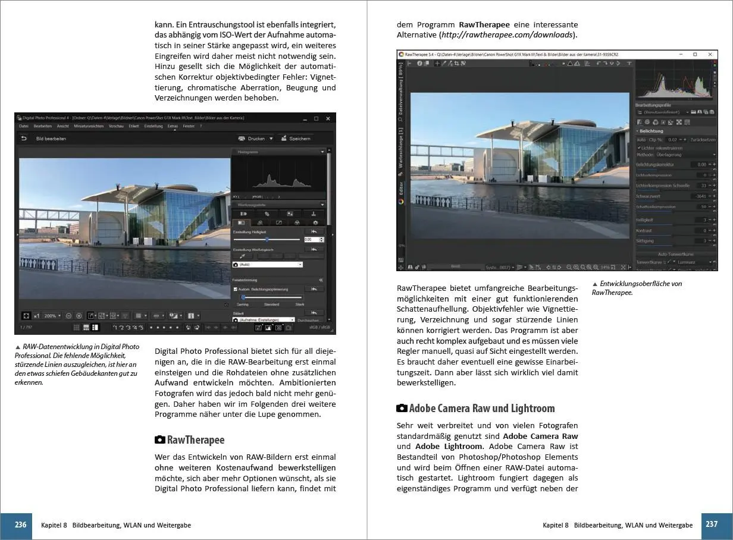Click the info icon in RawTherapee's top toolbar
Viewport: 733px width, 540px height.
click(420, 63)
